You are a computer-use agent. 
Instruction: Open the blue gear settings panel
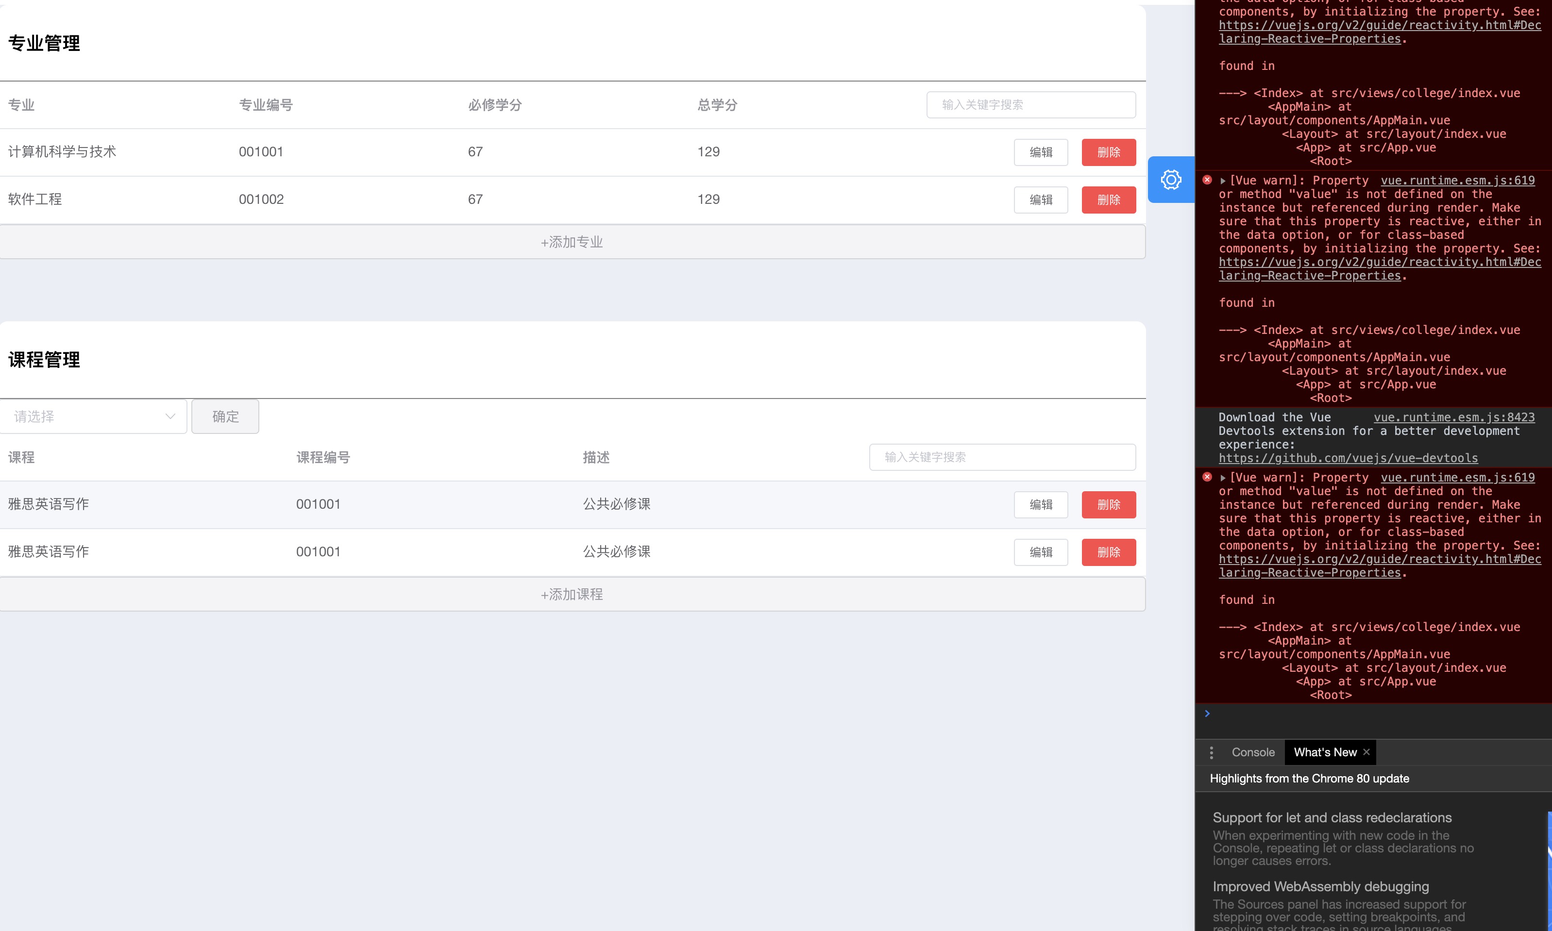click(x=1170, y=180)
